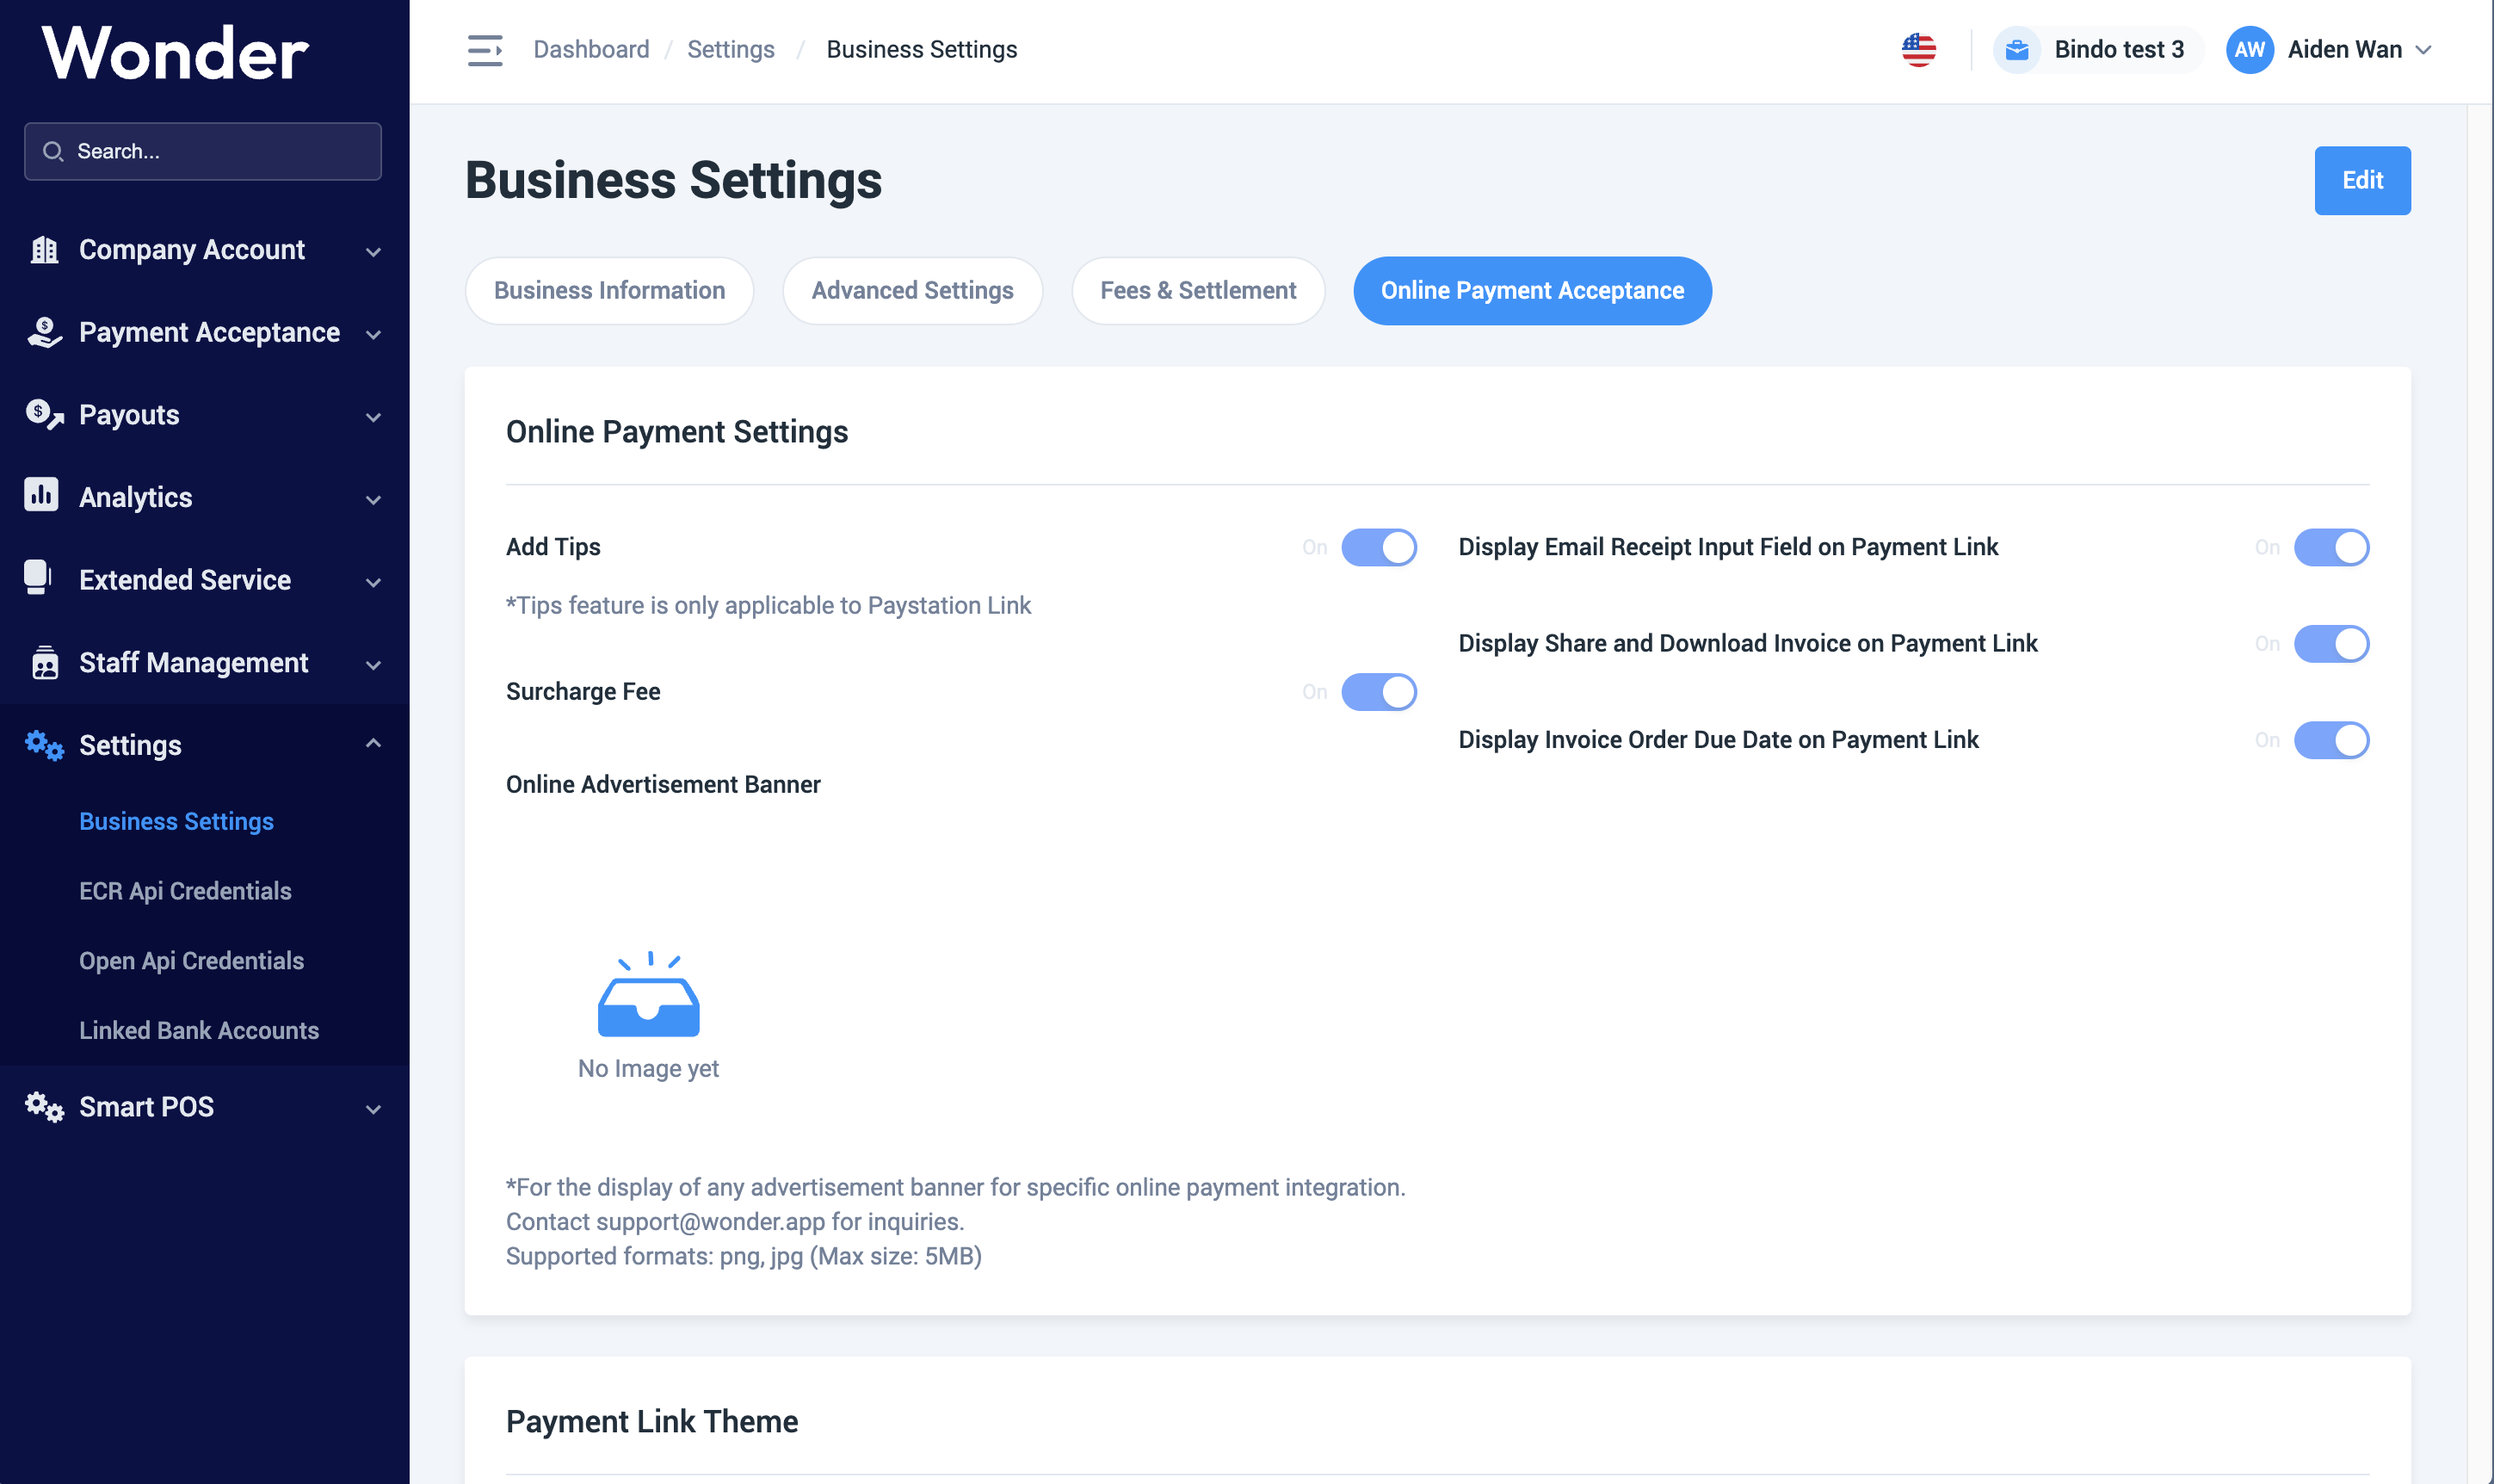
Task: Click the Bindo test 3 briefcase icon
Action: click(x=2017, y=50)
